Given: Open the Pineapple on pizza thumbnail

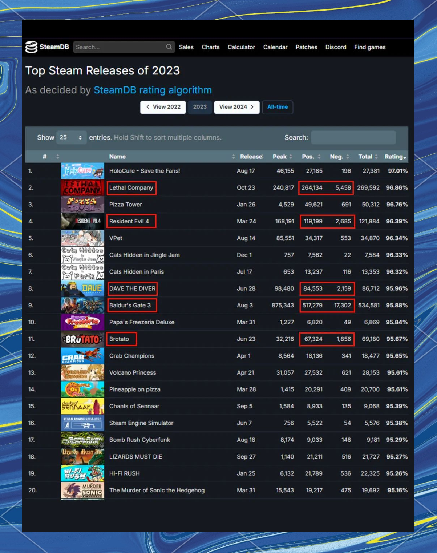Looking at the screenshot, I should (82, 389).
